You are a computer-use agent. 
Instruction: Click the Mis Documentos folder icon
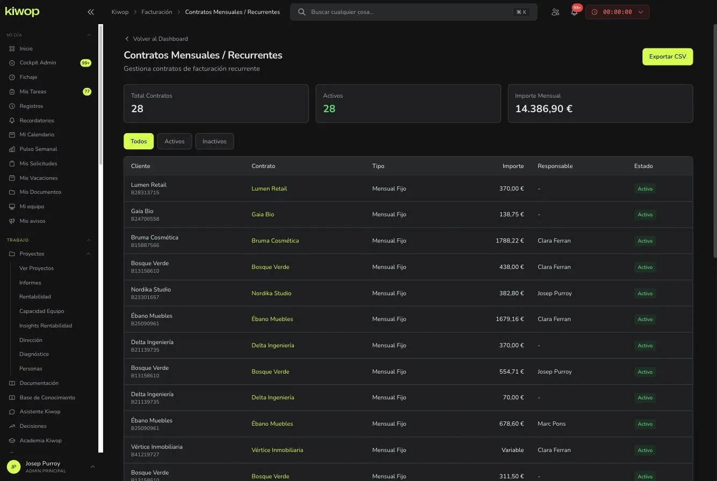(12, 192)
